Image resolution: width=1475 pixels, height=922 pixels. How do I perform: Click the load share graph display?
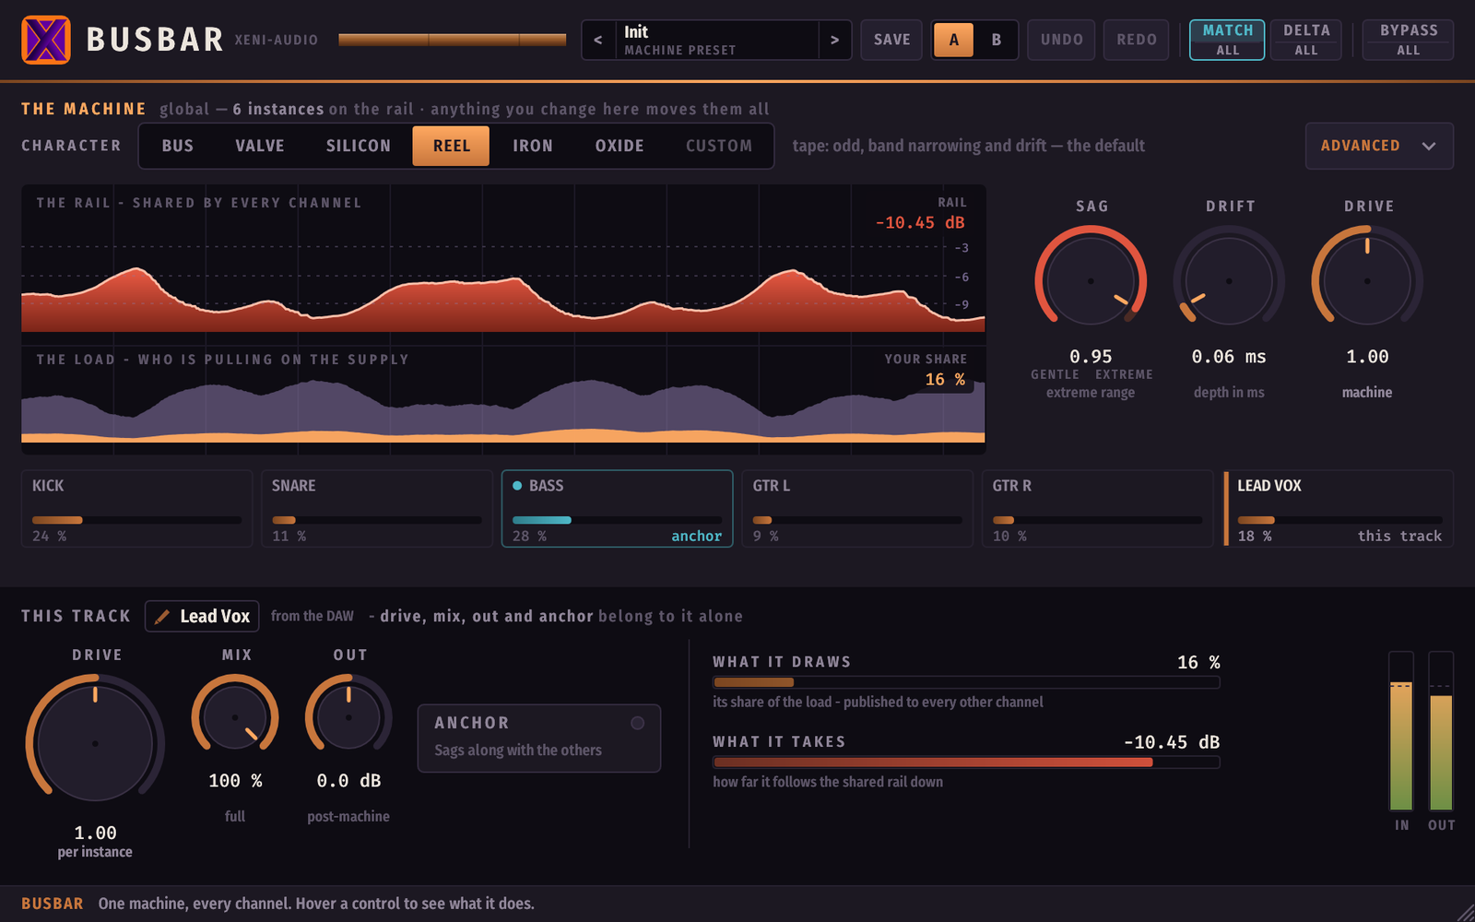[503, 398]
